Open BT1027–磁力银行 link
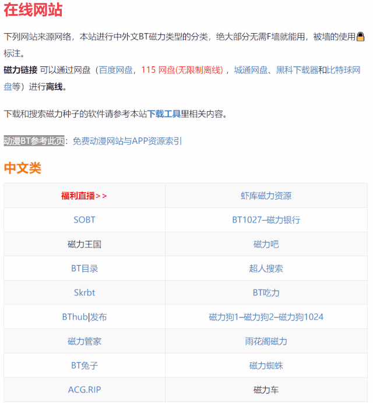 click(266, 220)
